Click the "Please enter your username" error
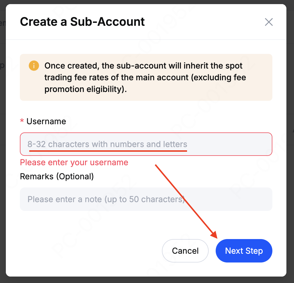The image size is (294, 283). [x=74, y=162]
